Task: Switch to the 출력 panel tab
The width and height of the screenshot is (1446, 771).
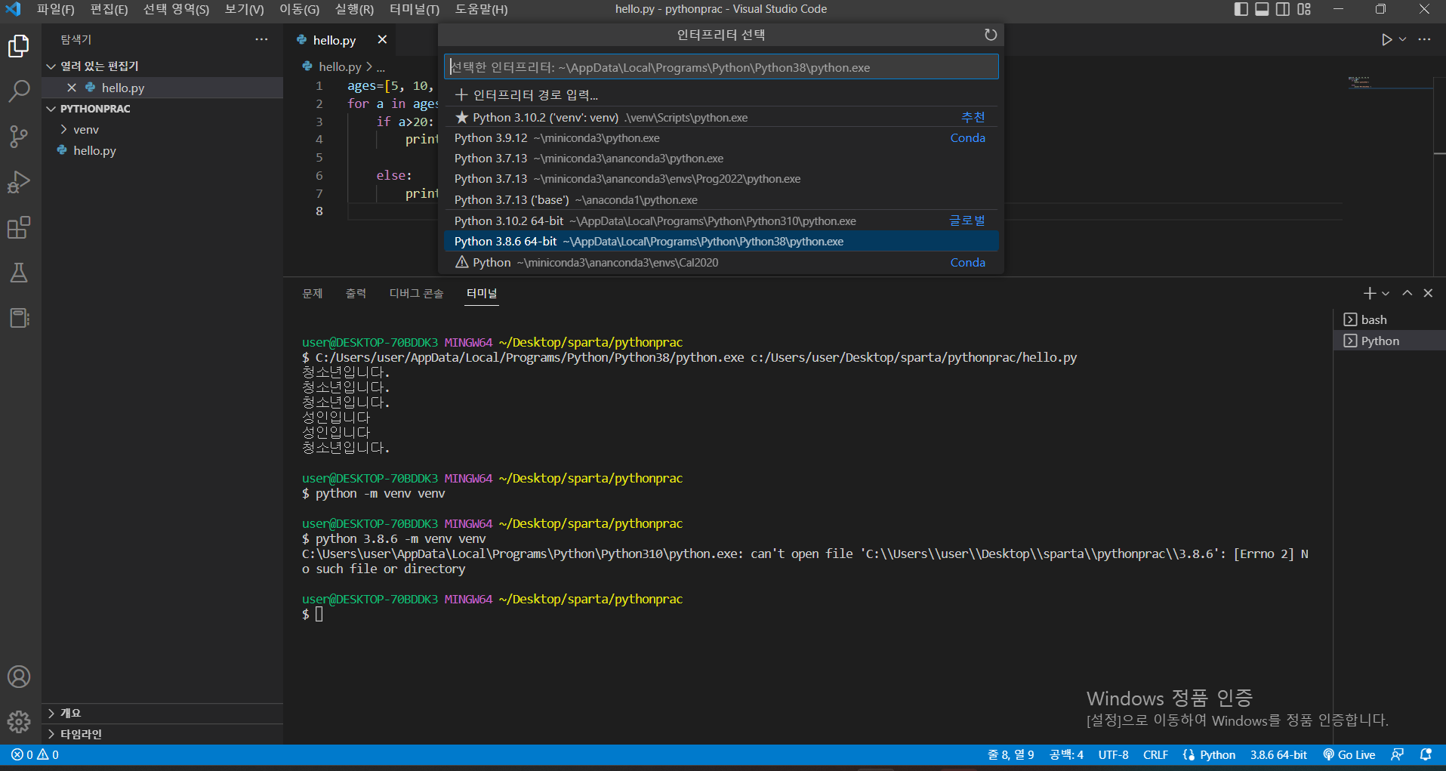Action: [356, 293]
